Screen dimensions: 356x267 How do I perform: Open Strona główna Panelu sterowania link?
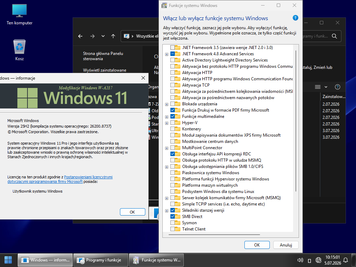103,56
